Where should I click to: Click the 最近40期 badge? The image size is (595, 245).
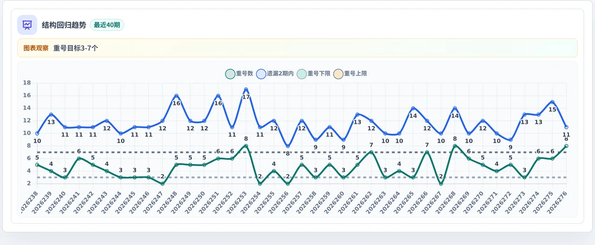pos(107,25)
